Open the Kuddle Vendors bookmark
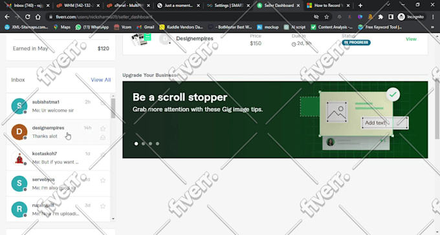440x235 pixels. click(181, 27)
